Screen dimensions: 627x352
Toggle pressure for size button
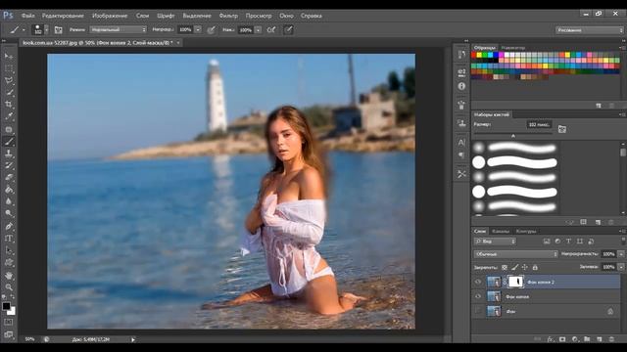coord(288,30)
